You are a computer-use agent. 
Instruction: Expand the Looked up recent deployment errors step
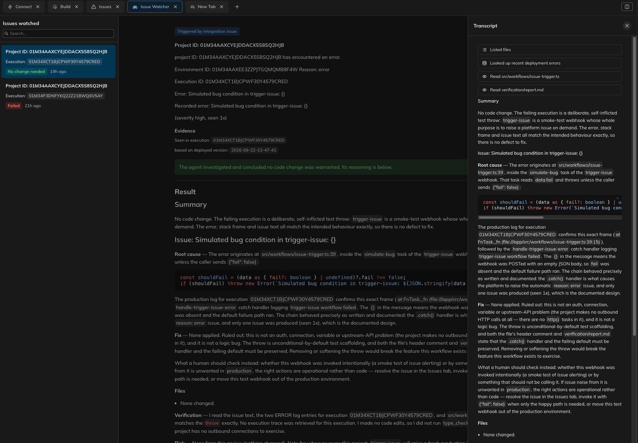tap(549, 63)
